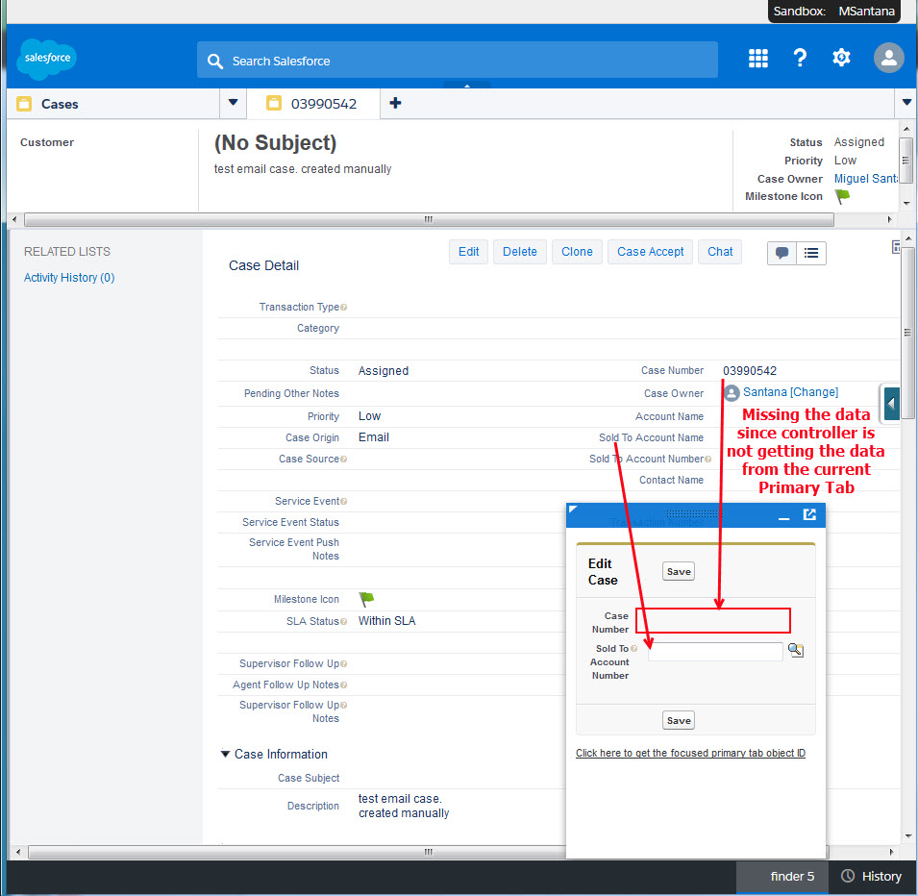
Task: Open the Setup gear icon
Action: pos(841,58)
